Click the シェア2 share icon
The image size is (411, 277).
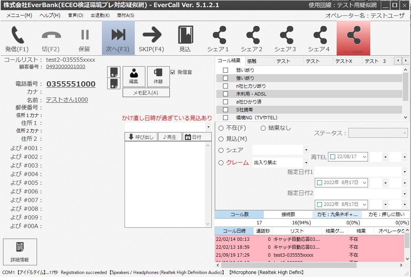tap(253, 35)
